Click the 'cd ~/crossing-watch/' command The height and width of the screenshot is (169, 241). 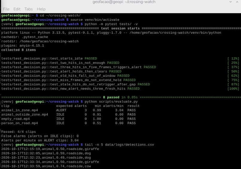60,15
